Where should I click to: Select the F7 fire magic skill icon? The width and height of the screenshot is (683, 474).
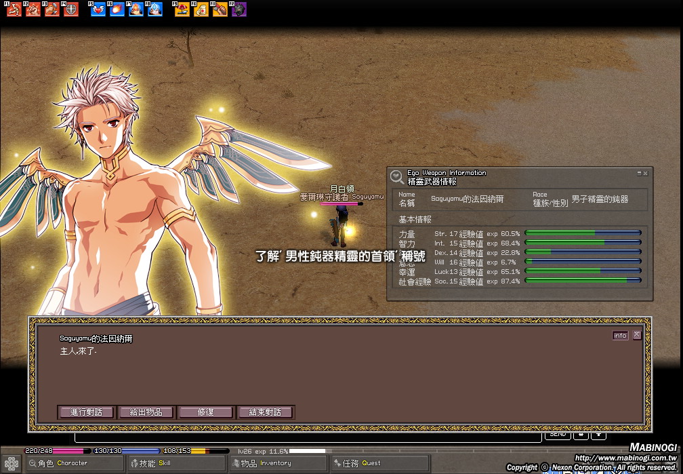tap(136, 9)
